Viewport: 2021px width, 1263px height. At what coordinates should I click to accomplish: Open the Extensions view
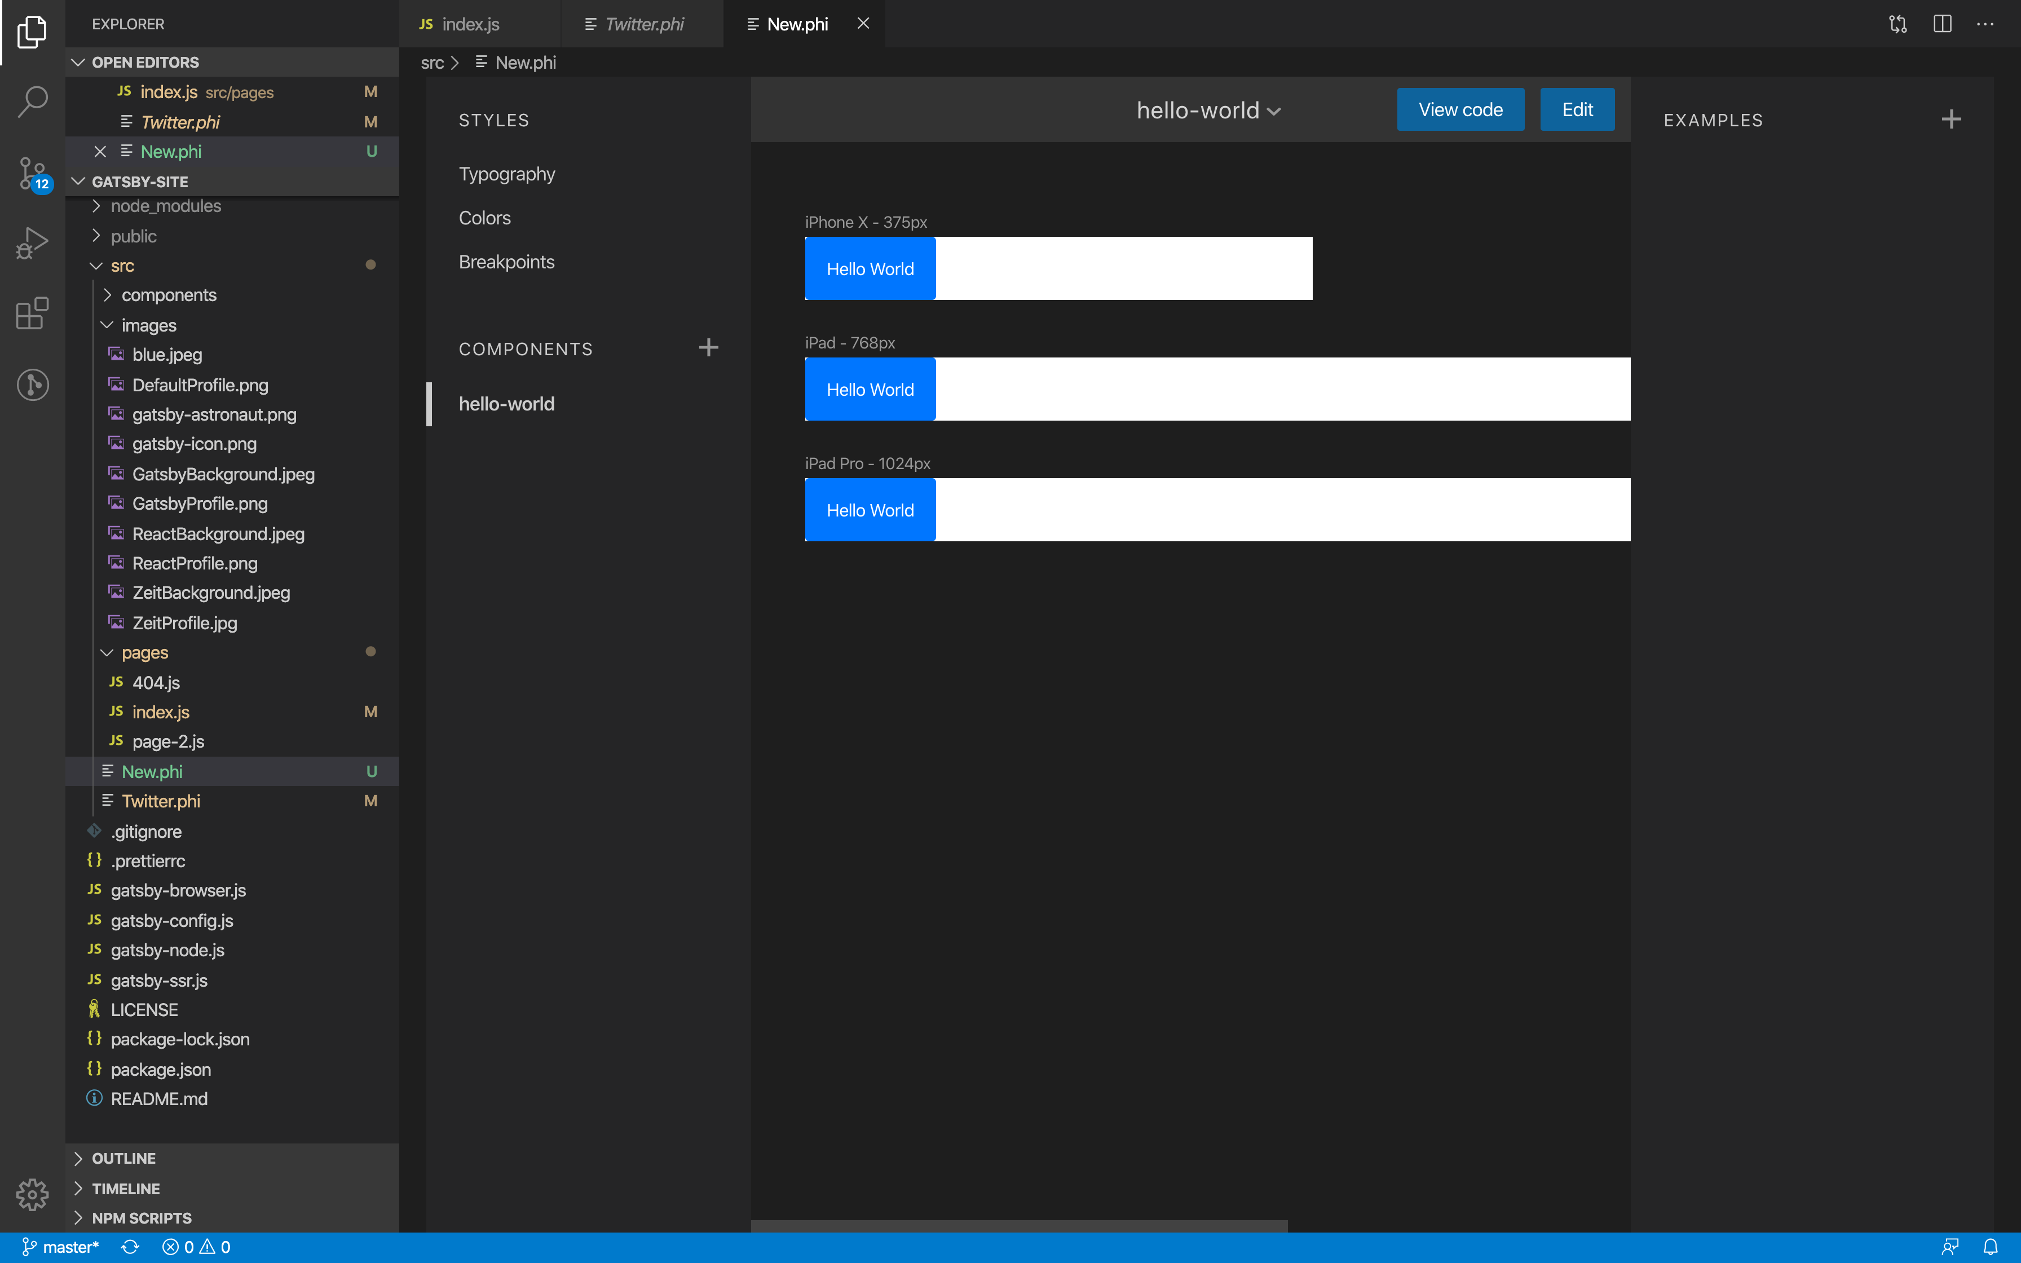click(x=33, y=314)
